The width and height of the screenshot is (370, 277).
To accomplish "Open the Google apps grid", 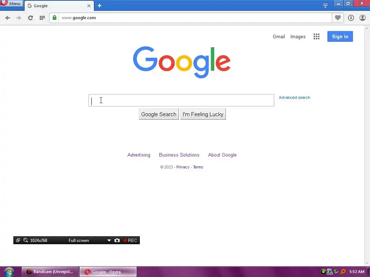I will click(x=317, y=36).
